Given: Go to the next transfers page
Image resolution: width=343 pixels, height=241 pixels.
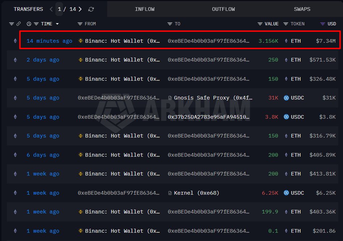Looking at the screenshot, I should (80, 9).
